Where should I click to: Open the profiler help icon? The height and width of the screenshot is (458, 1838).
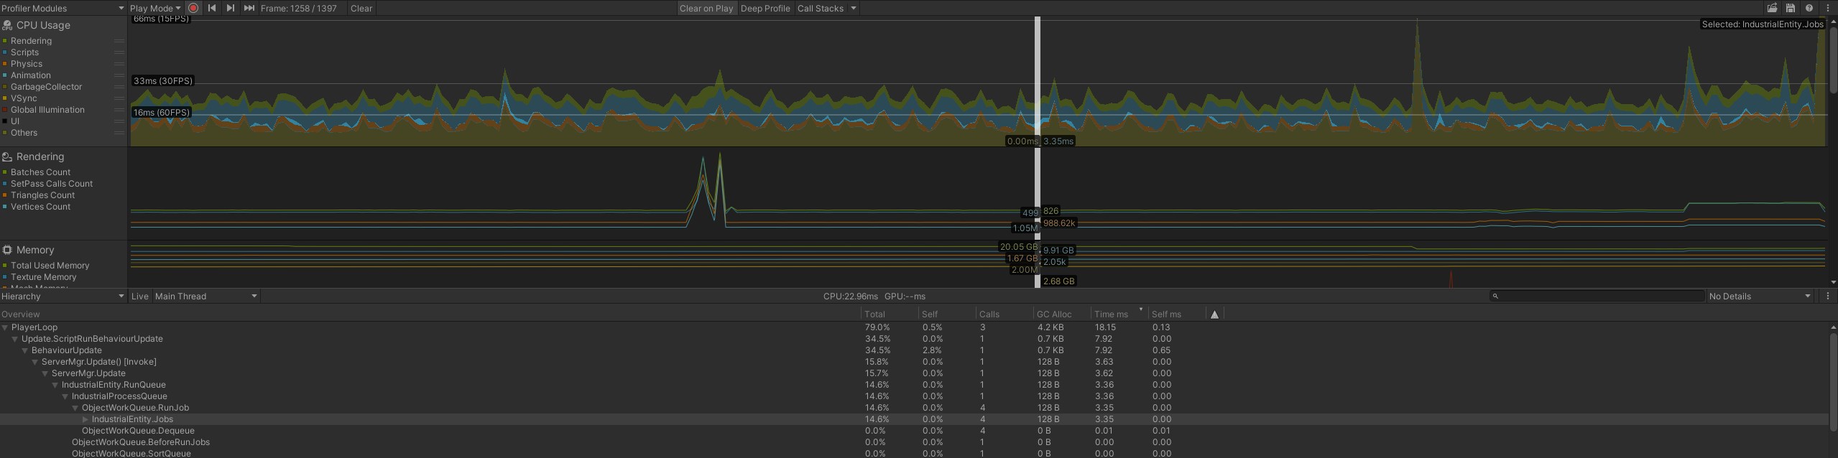(x=1809, y=8)
